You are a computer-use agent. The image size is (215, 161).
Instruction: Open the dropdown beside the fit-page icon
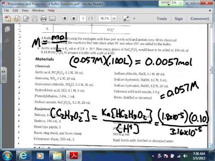(x=134, y=19)
